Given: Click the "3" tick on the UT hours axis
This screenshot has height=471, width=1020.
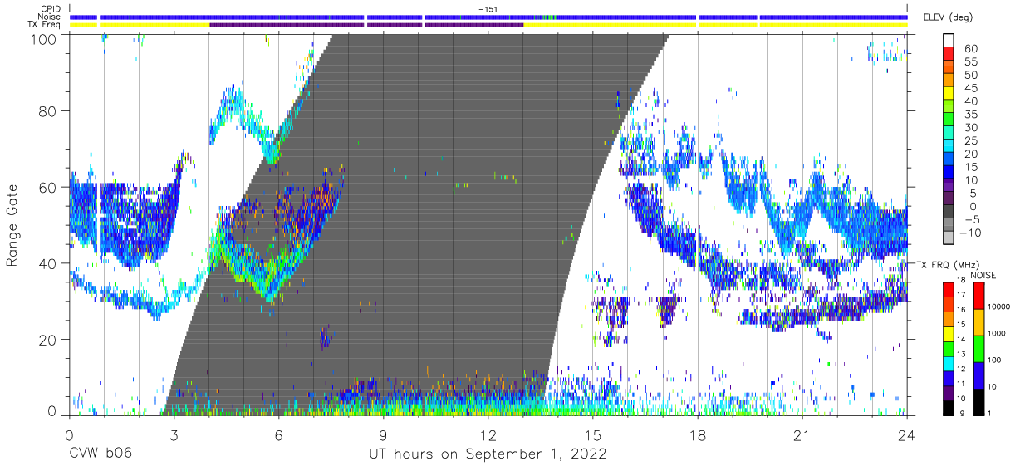Looking at the screenshot, I should (174, 435).
